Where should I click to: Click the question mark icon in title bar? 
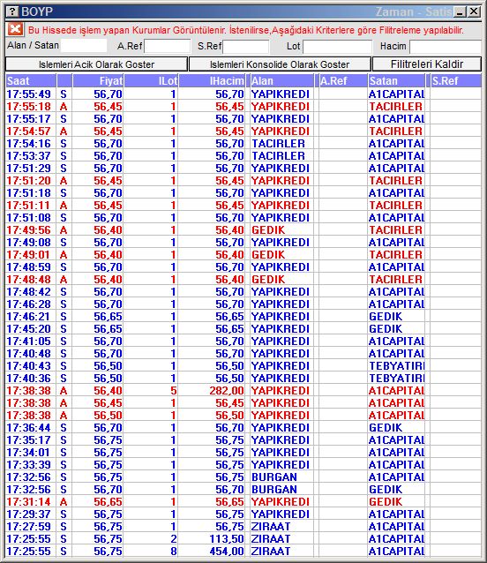(x=12, y=11)
